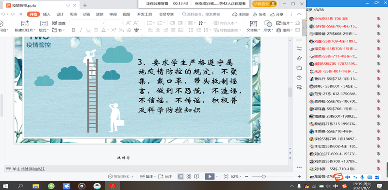Open the font size combo box

point(114,23)
